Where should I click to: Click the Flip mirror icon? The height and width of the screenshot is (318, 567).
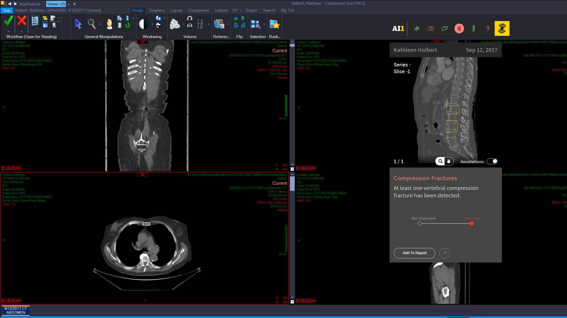239,22
